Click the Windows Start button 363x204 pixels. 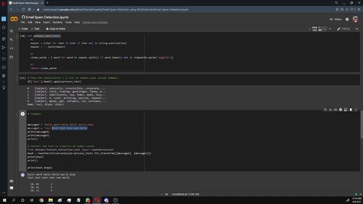click(4, 200)
